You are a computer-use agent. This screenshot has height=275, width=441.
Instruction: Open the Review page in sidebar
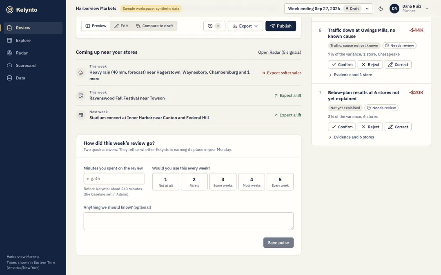tap(33, 28)
